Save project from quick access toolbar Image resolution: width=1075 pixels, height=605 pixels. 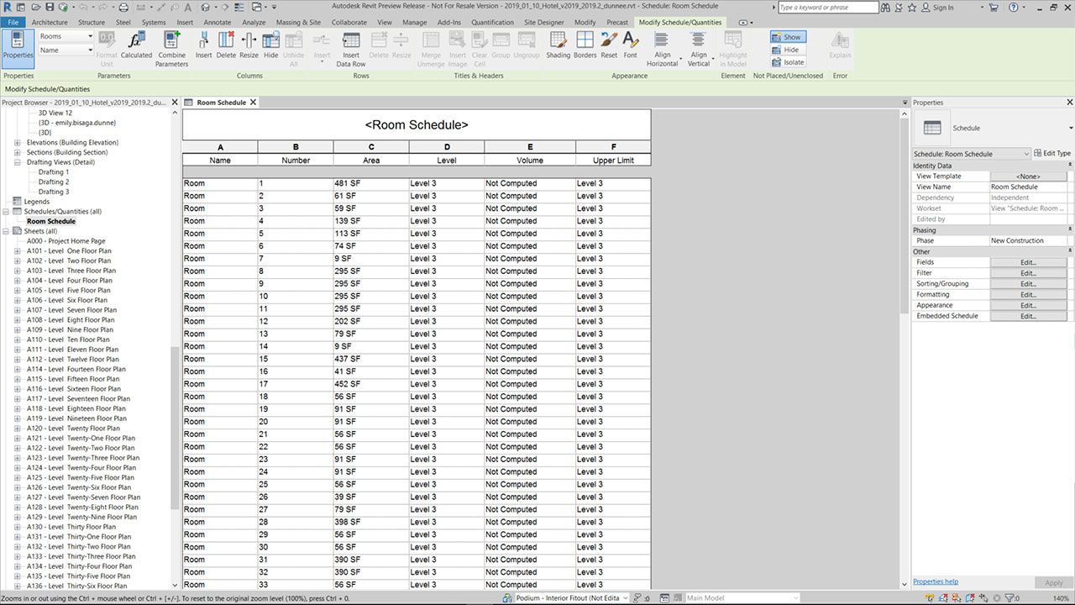(50, 7)
